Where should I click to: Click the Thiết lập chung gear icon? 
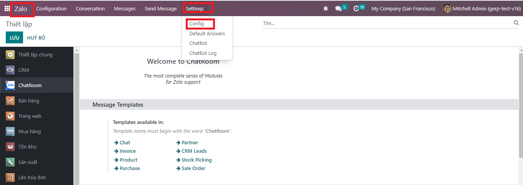[x=10, y=55]
